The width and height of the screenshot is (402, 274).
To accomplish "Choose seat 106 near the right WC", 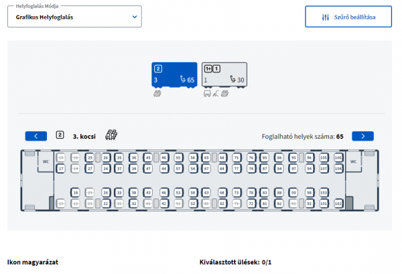I will [x=338, y=158].
